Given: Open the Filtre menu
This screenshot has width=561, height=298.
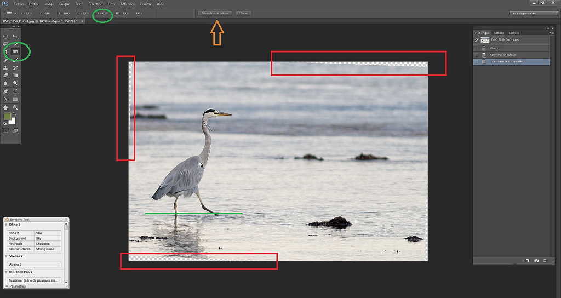Looking at the screenshot, I should (112, 4).
